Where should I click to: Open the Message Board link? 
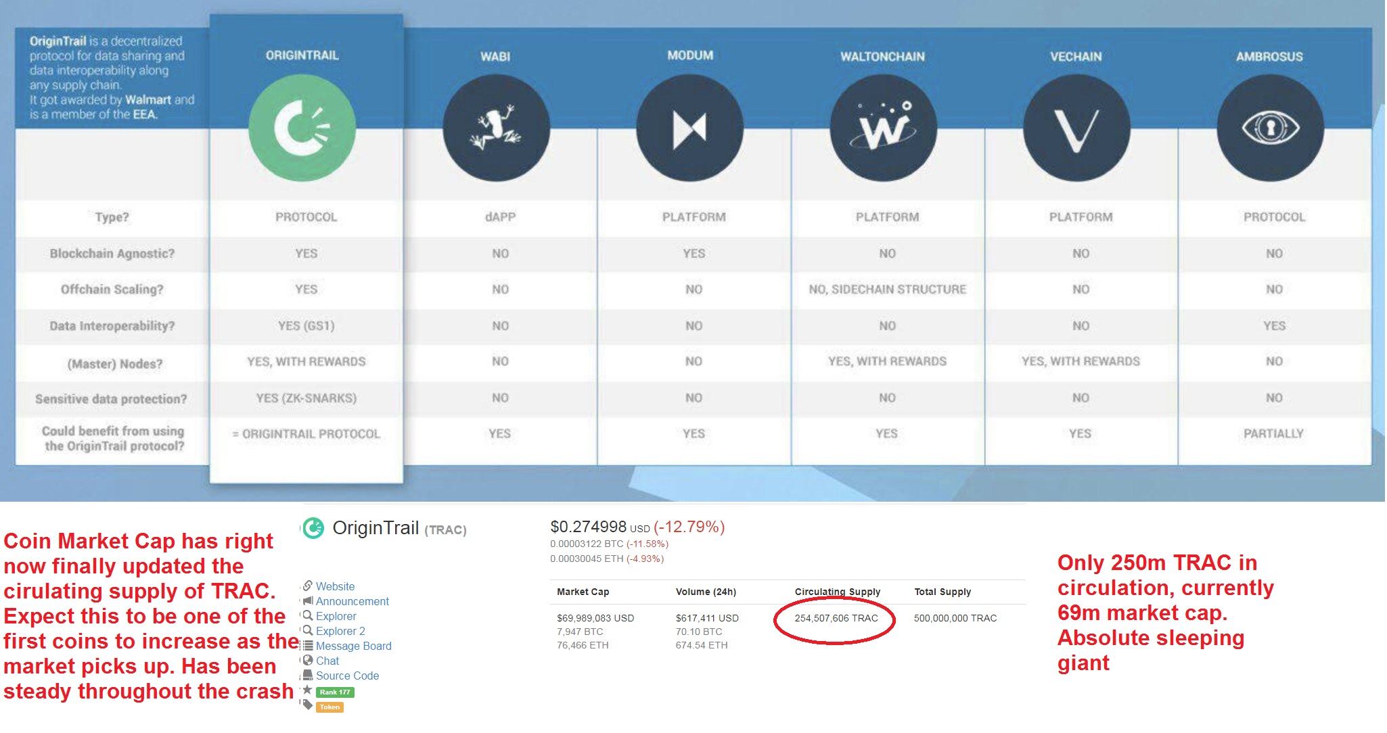[x=354, y=646]
